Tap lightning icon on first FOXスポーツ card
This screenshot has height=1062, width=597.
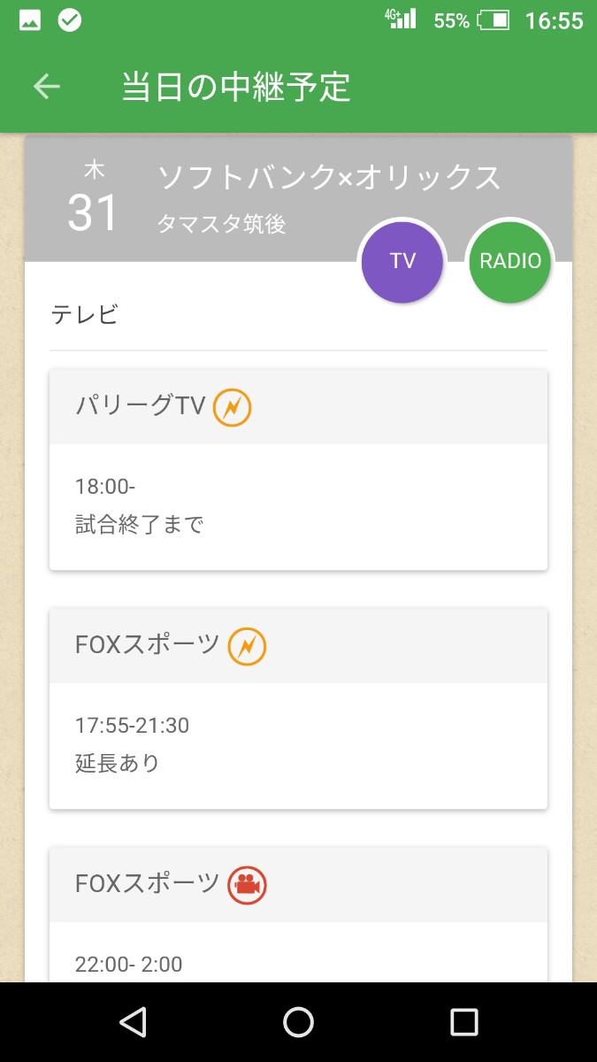coord(247,646)
